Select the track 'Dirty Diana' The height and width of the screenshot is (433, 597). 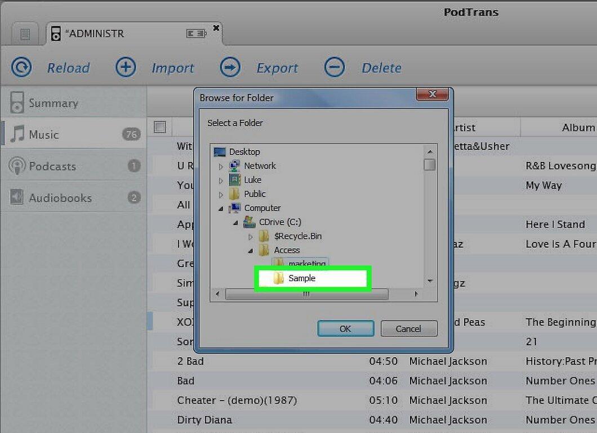coord(204,420)
